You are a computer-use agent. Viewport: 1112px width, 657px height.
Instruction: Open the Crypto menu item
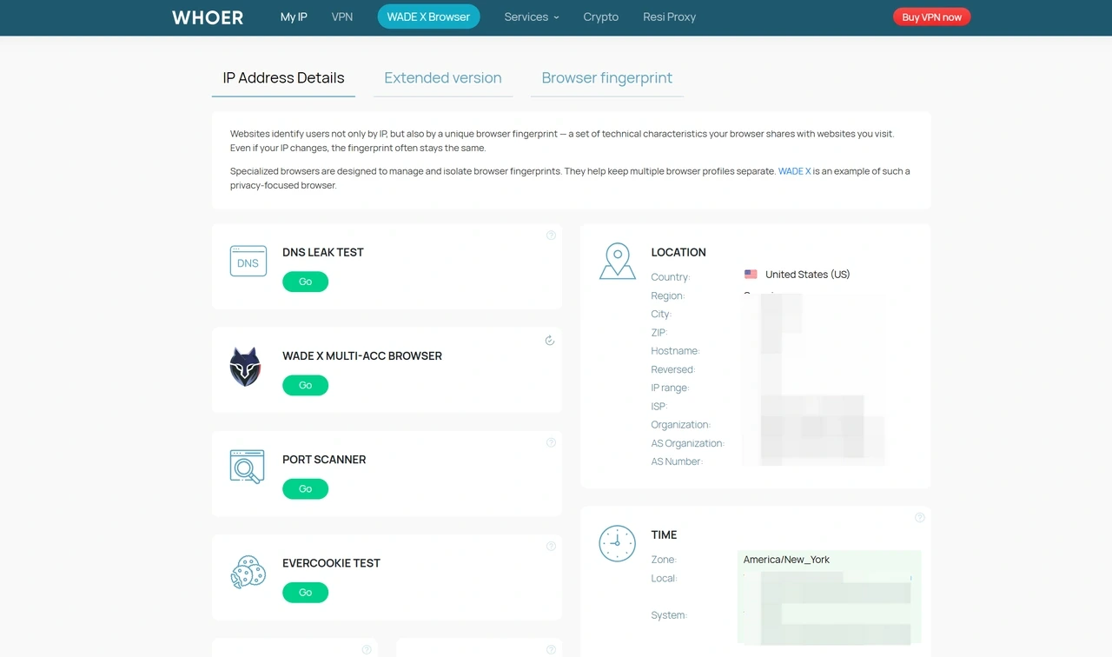pyautogui.click(x=601, y=17)
